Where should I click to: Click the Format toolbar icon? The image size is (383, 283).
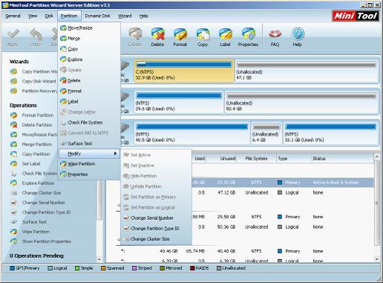point(180,37)
